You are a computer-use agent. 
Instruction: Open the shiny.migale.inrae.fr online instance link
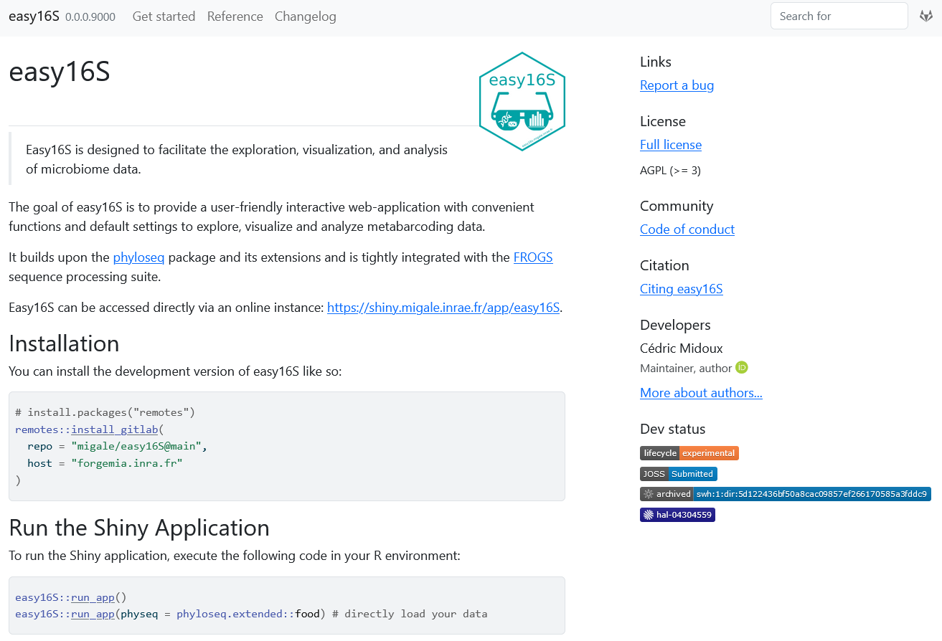tap(443, 308)
